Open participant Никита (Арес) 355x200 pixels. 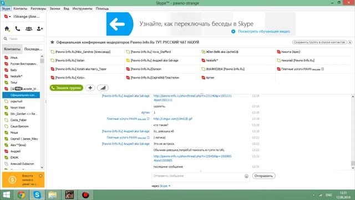click(x=291, y=52)
